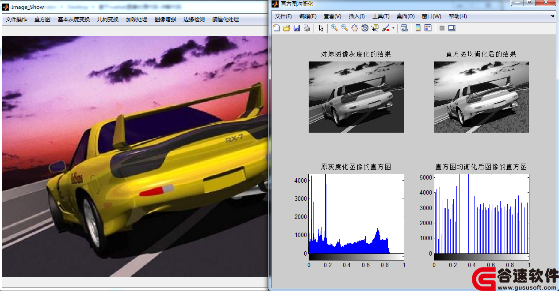The width and height of the screenshot is (559, 291).
Task: Select the Pan hand tool
Action: click(355, 28)
